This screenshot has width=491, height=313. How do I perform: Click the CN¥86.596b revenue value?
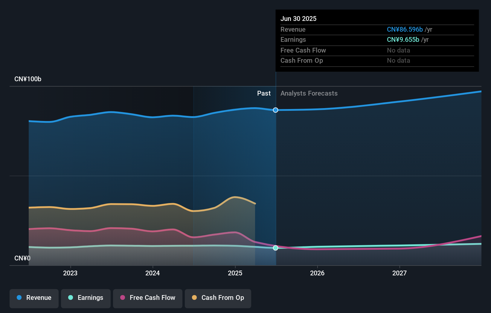coord(405,29)
